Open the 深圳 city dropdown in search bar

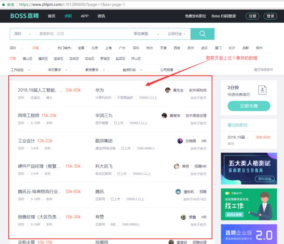pyautogui.click(x=22, y=34)
